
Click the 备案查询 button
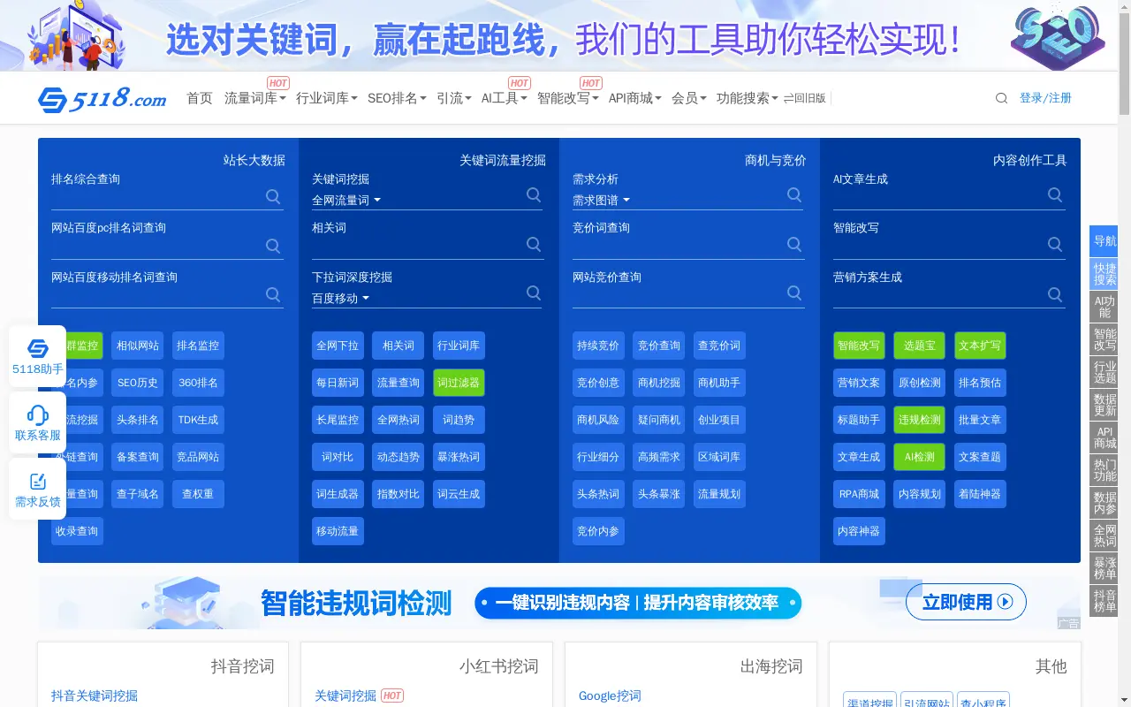(x=138, y=457)
